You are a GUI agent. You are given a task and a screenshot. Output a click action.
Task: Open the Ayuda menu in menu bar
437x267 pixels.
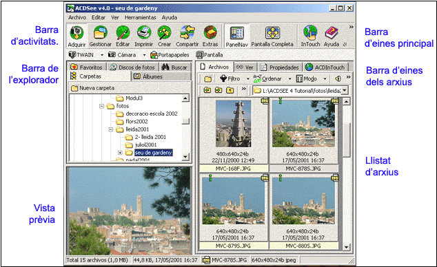[x=170, y=17]
